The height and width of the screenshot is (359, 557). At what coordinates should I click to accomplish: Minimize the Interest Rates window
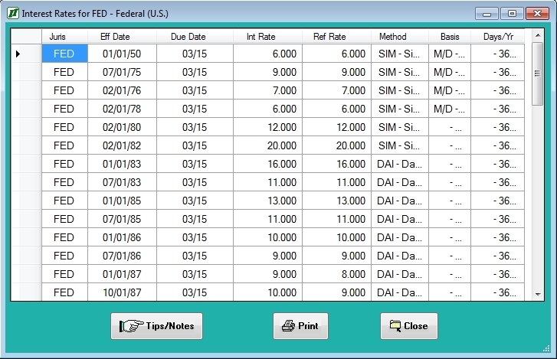(x=487, y=14)
